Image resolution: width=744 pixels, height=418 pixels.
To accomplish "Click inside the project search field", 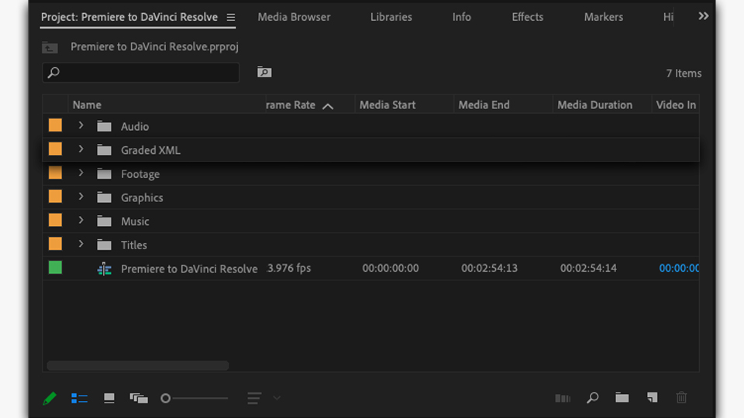I will click(x=147, y=73).
